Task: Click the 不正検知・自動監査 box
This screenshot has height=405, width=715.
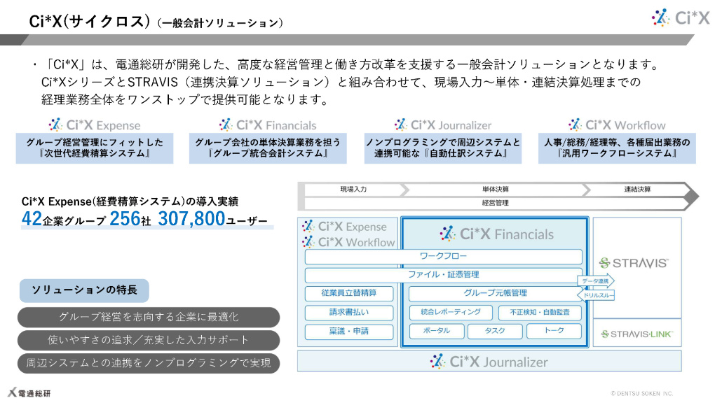Action: pyautogui.click(x=540, y=312)
